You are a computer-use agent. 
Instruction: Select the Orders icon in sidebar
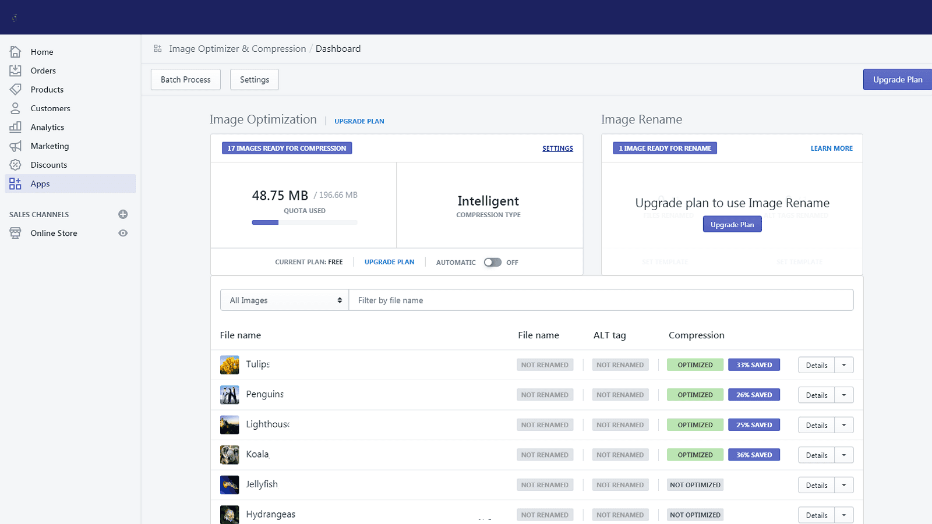(15, 70)
